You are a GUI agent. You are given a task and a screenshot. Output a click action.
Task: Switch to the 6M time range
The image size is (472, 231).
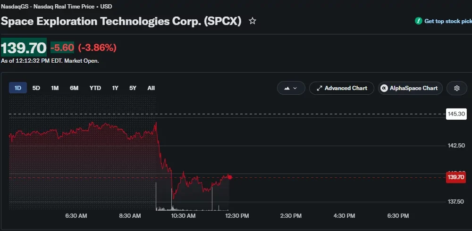coord(74,88)
